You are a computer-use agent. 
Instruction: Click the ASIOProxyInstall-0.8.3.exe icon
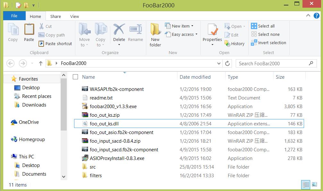click(85, 158)
